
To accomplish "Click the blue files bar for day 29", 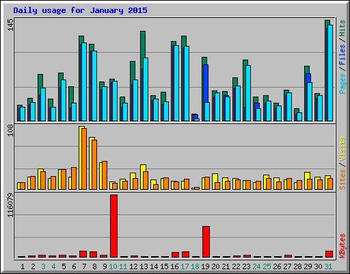I will 308,78.
